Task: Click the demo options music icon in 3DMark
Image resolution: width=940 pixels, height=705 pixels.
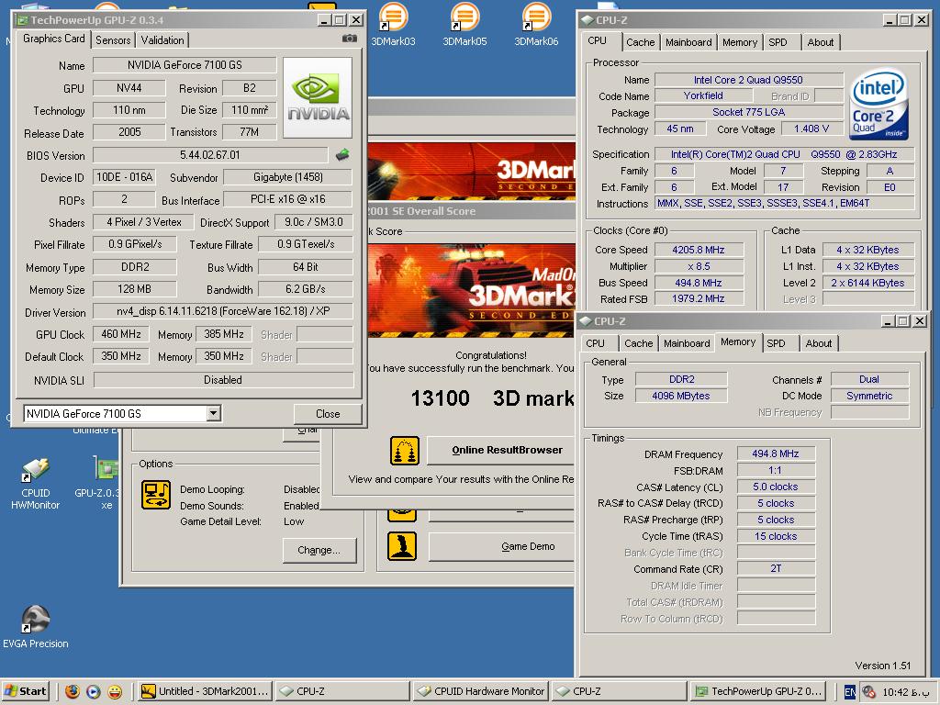Action: tap(156, 495)
